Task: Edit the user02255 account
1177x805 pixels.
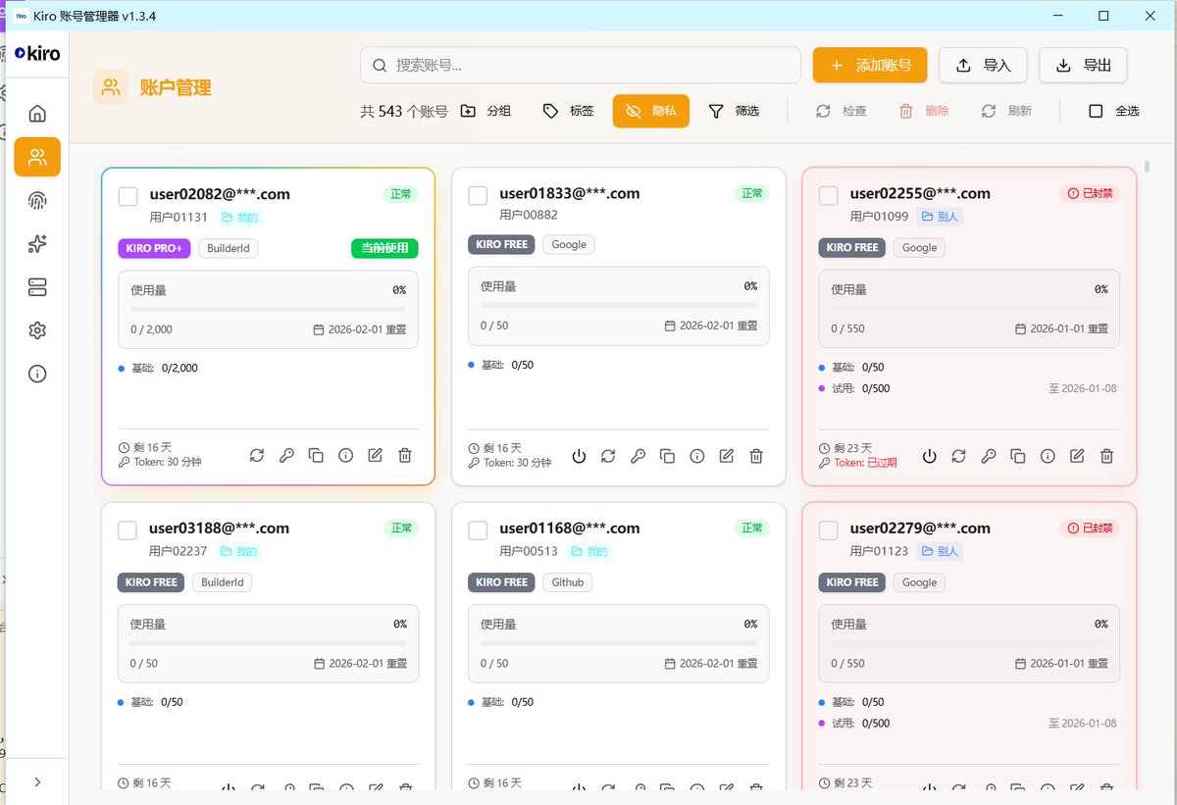Action: [x=1077, y=456]
